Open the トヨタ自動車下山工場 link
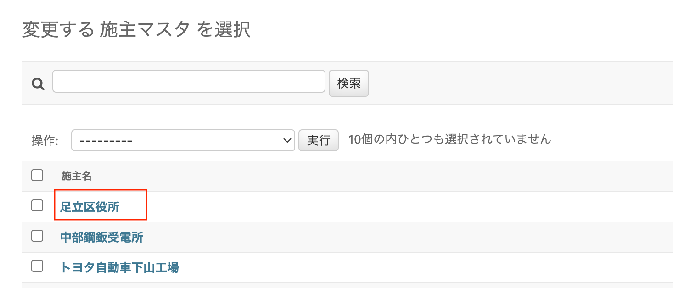The image size is (673, 288). tap(119, 267)
